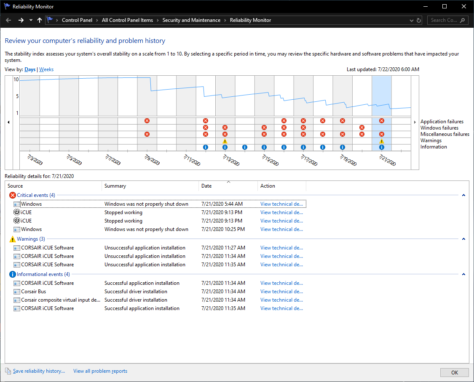
Task: Open recent locations dropdown arrow
Action: point(31,20)
